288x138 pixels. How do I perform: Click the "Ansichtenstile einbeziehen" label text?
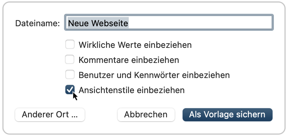pyautogui.click(x=131, y=90)
